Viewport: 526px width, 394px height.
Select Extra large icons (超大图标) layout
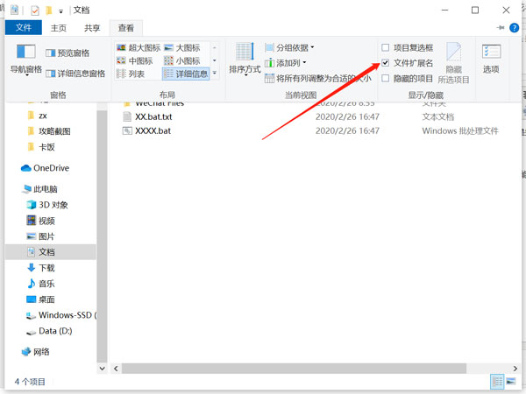[139, 47]
